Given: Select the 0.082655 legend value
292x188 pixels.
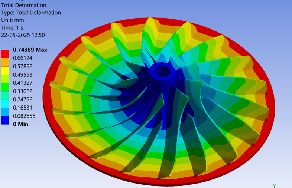Looking at the screenshot, I should click(24, 116).
